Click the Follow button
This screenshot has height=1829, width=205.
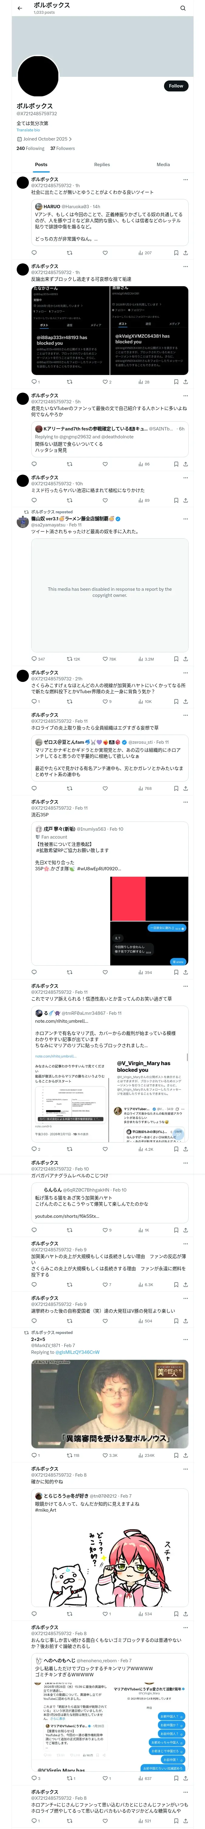tap(175, 86)
